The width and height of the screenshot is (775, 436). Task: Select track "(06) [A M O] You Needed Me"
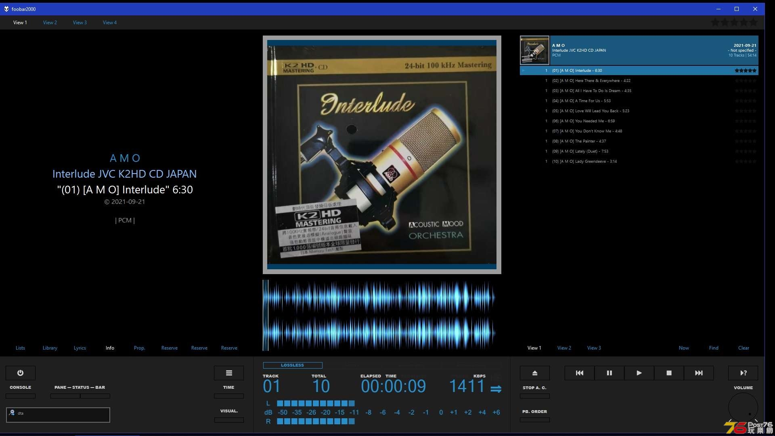pyautogui.click(x=639, y=121)
